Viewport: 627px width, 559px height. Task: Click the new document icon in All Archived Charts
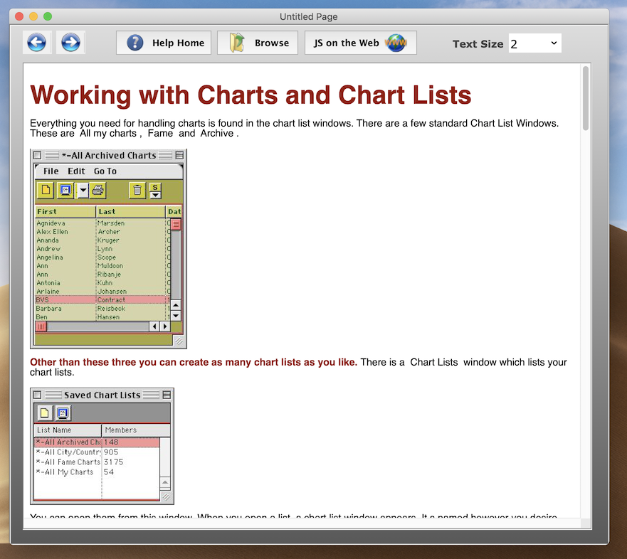click(x=46, y=190)
